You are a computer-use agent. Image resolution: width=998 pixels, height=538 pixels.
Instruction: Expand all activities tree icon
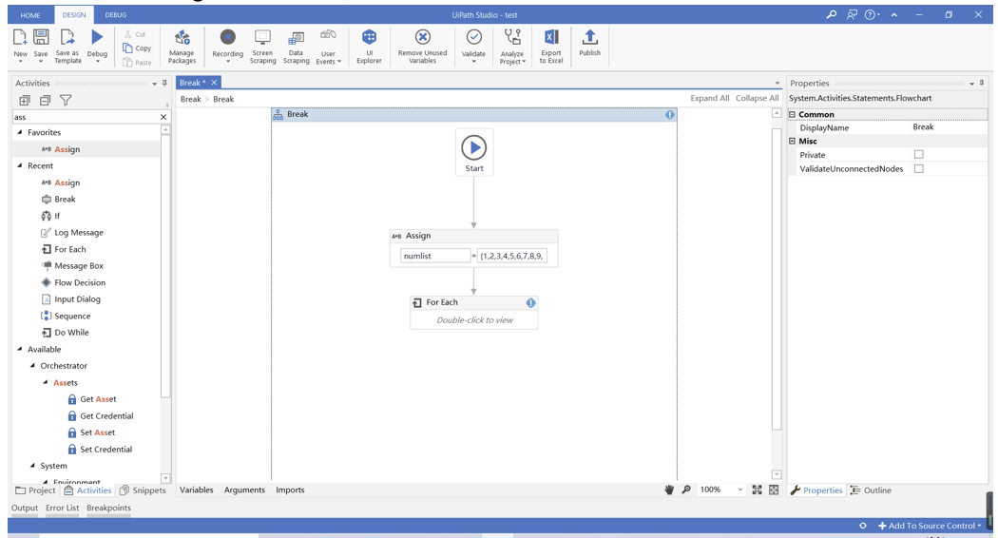(25, 100)
